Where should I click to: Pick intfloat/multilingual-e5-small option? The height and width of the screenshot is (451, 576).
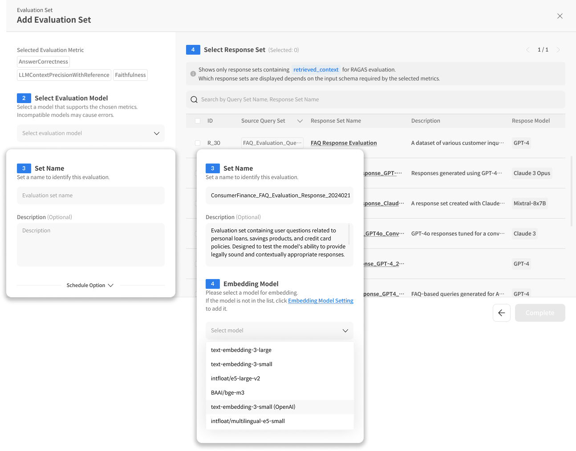click(248, 421)
